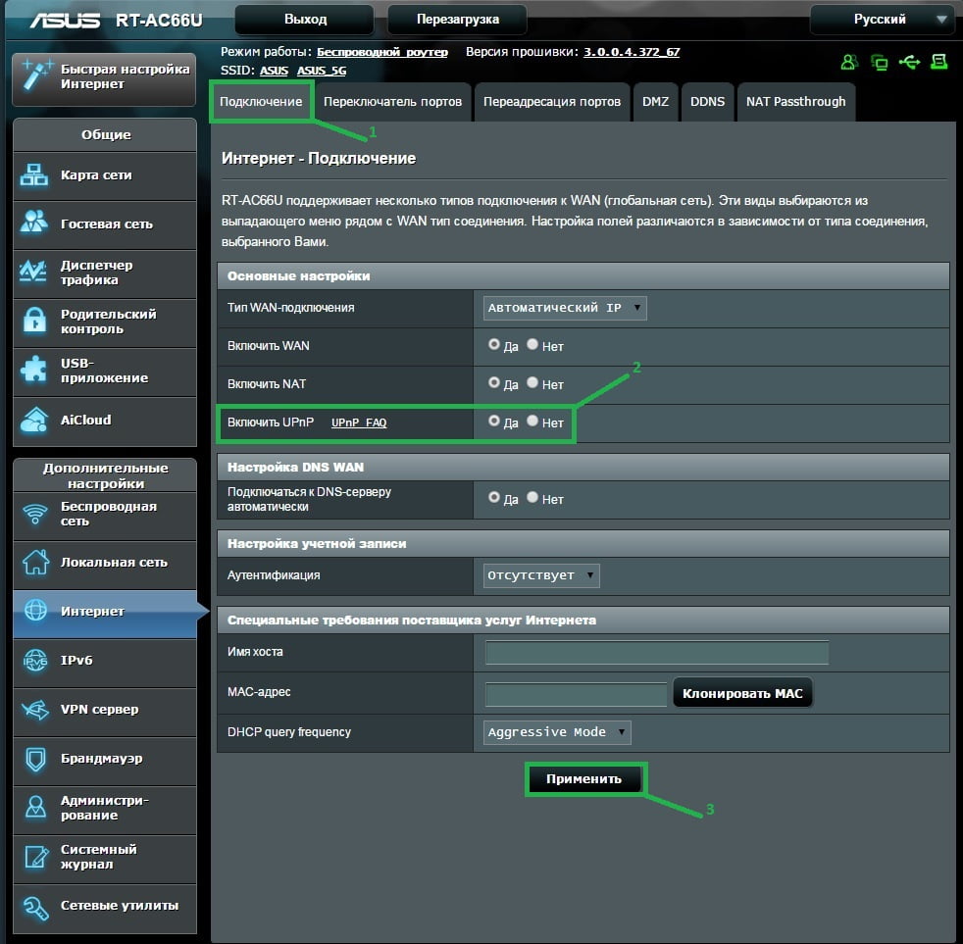
Task: Click the printer status icon in header
Action: click(939, 62)
